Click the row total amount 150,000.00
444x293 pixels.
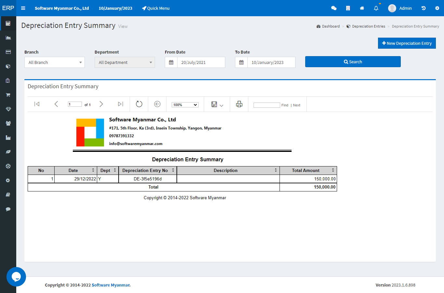click(325, 179)
